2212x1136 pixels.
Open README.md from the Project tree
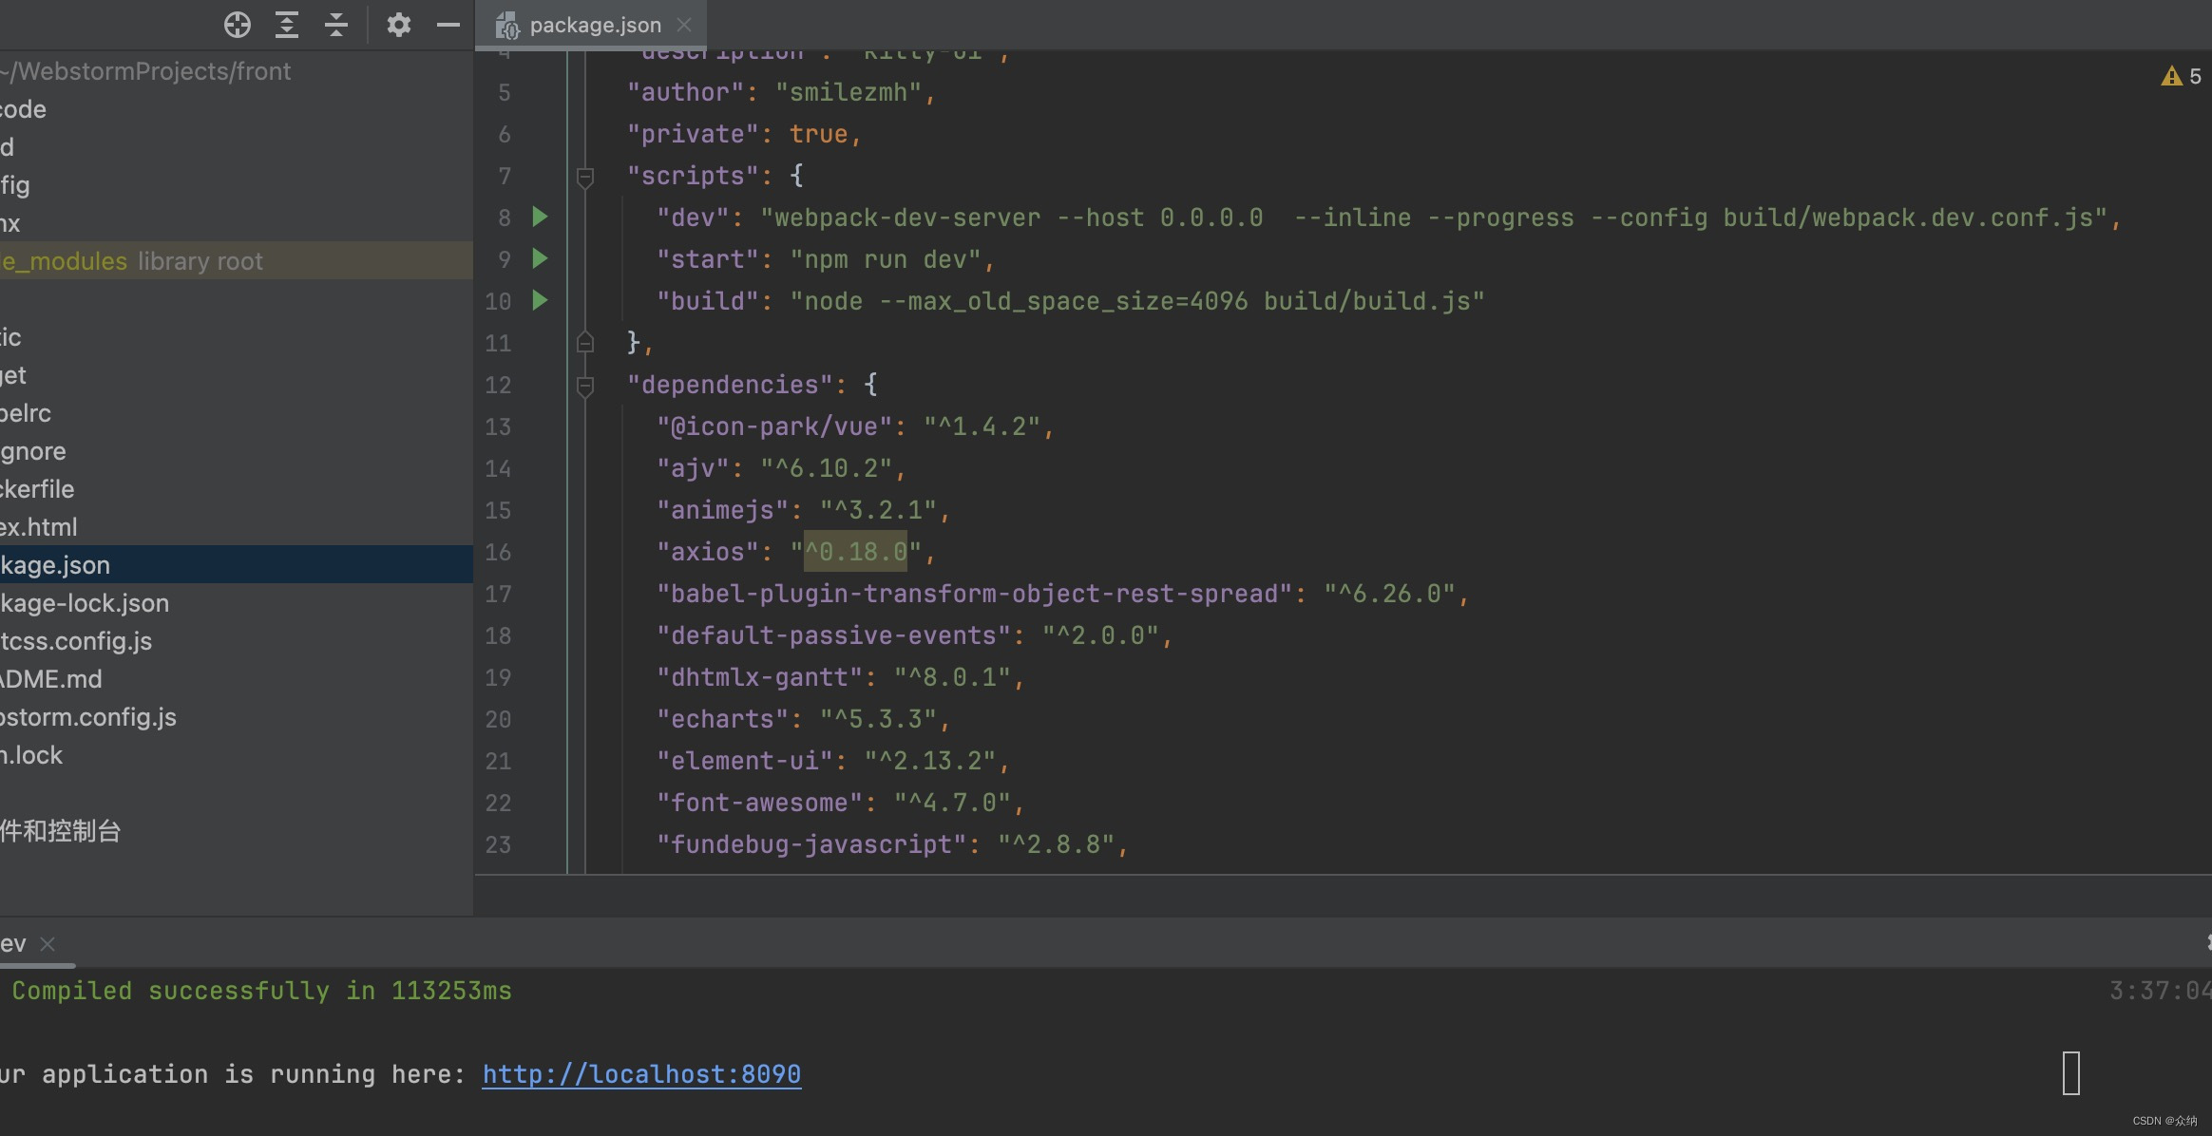pyautogui.click(x=51, y=678)
